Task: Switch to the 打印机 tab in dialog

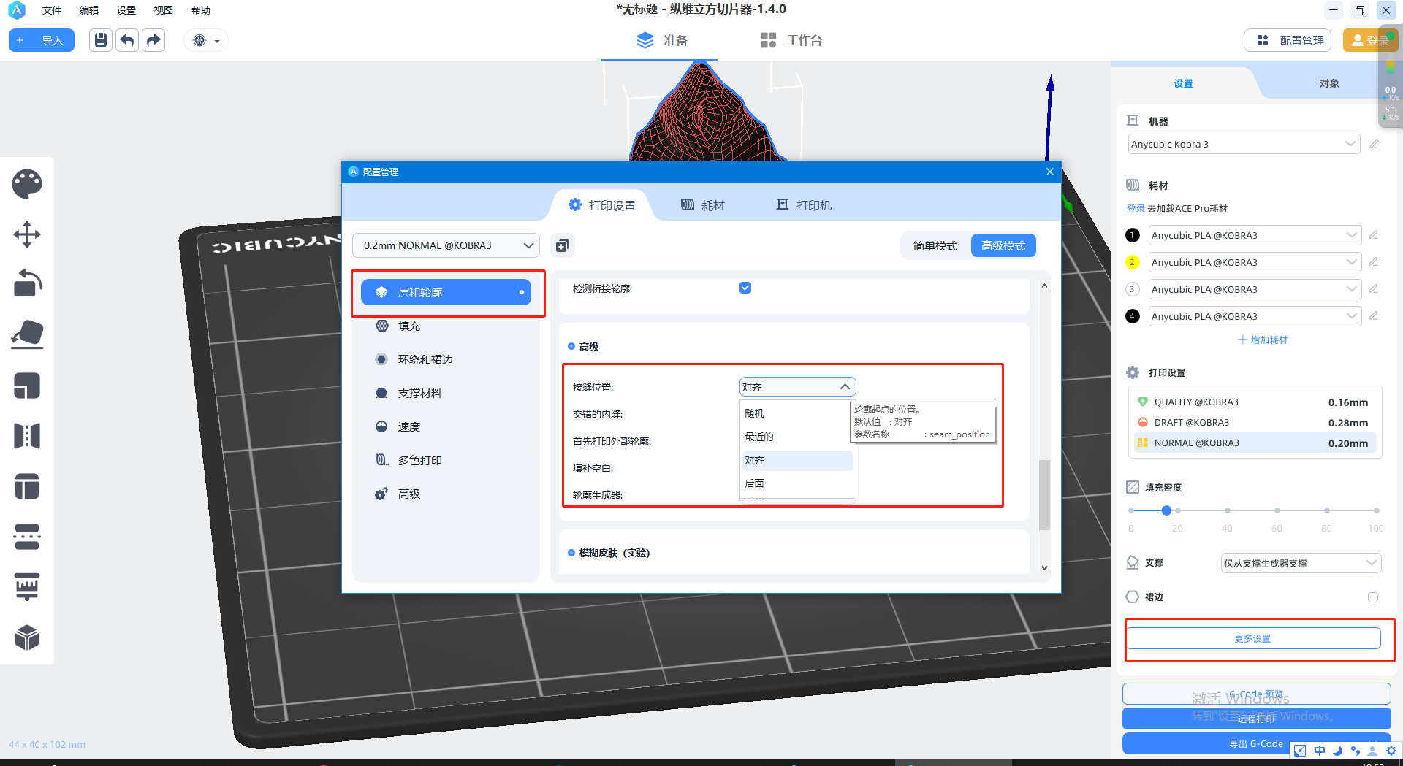Action: click(804, 205)
